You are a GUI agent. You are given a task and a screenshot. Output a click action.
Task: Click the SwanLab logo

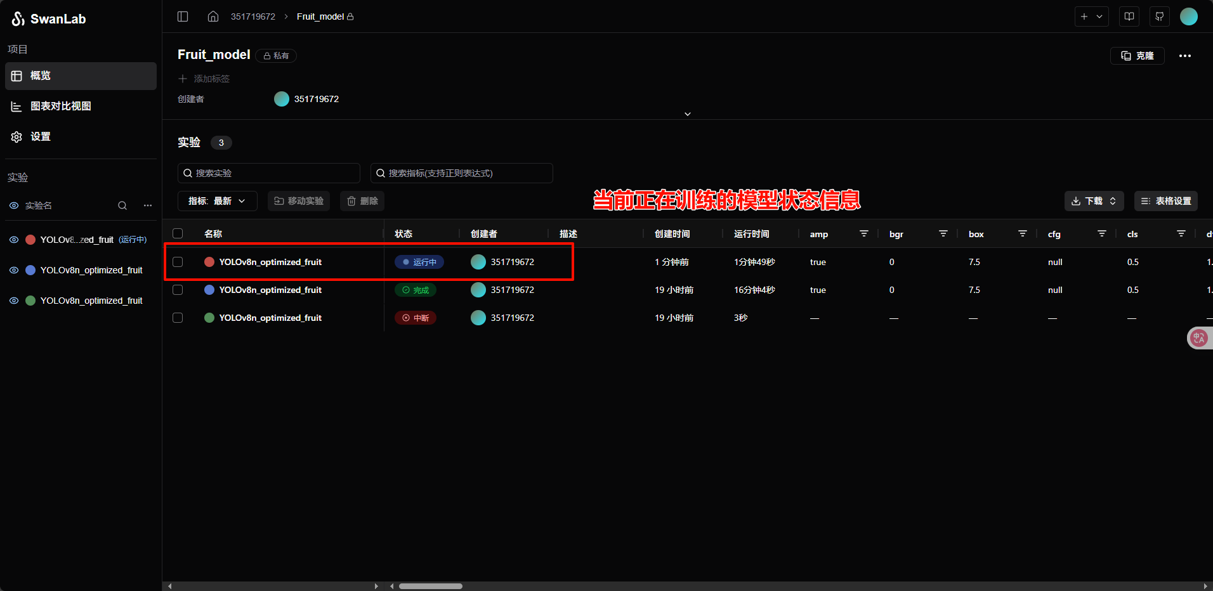(49, 18)
